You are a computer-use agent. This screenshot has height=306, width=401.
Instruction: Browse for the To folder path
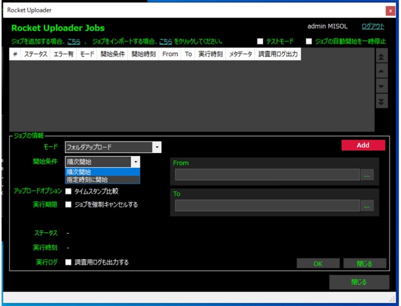pos(367,206)
